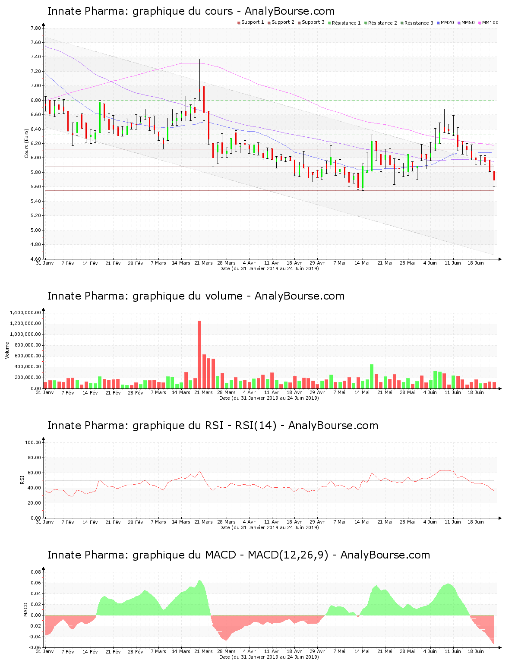Click the tall green volume bar after 14 Mai

(372, 376)
